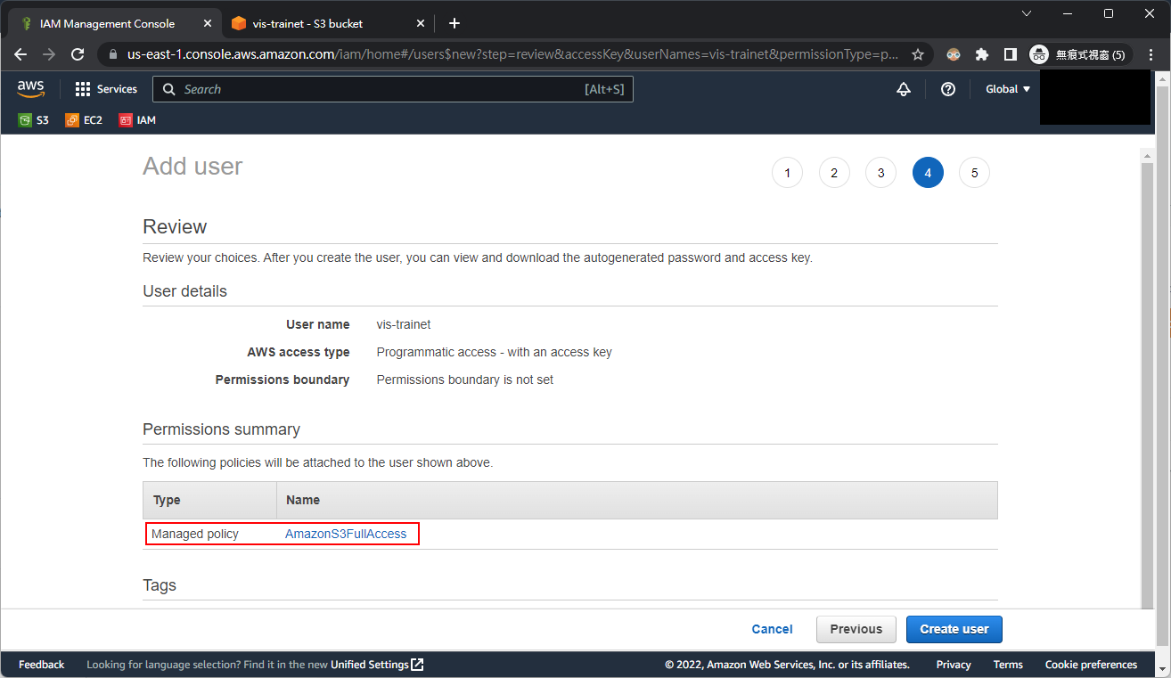Click the Create user button
This screenshot has width=1171, height=678.
[x=954, y=629]
